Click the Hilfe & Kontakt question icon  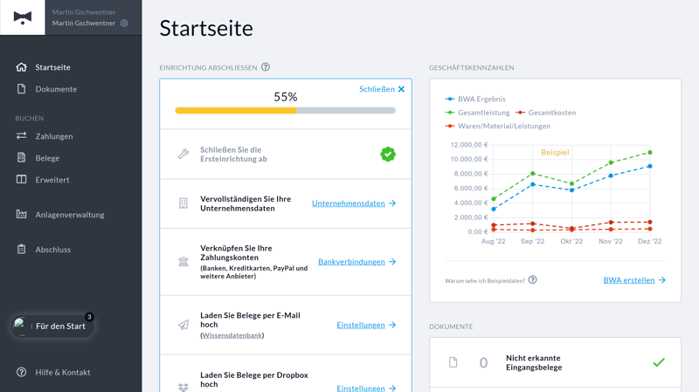pos(21,373)
